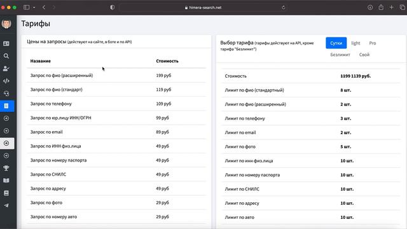Click the 5 шт. limit value
This screenshot has height=229, width=407.
[346, 147]
